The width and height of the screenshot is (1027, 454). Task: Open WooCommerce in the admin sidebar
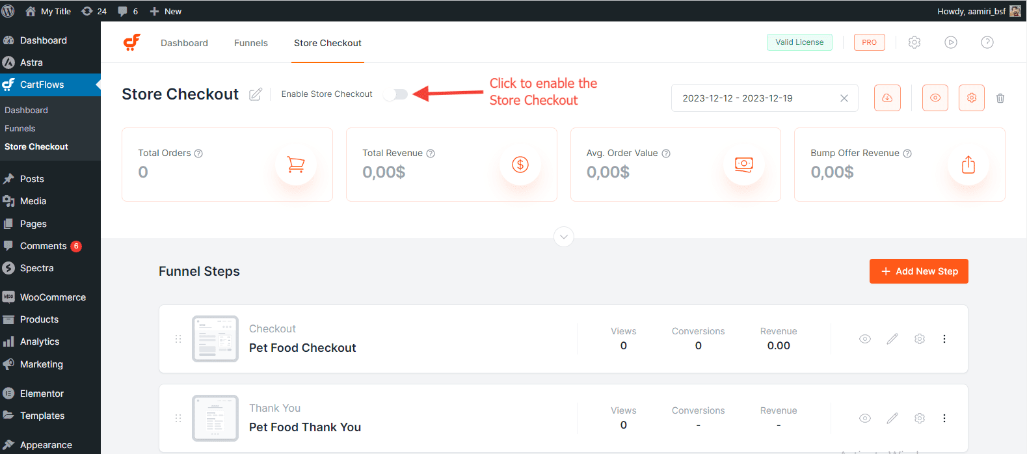pos(53,297)
